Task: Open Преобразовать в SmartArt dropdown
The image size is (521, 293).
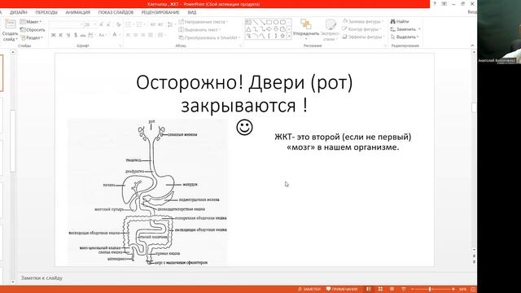Action: 209,37
